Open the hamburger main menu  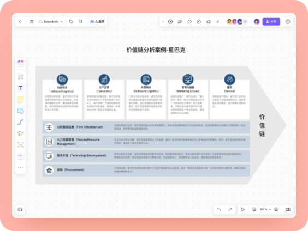32,22
